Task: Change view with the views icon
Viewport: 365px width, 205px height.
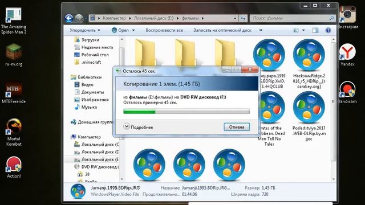Action: coord(296,30)
